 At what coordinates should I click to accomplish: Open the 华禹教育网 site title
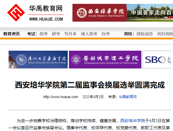tap(46, 8)
